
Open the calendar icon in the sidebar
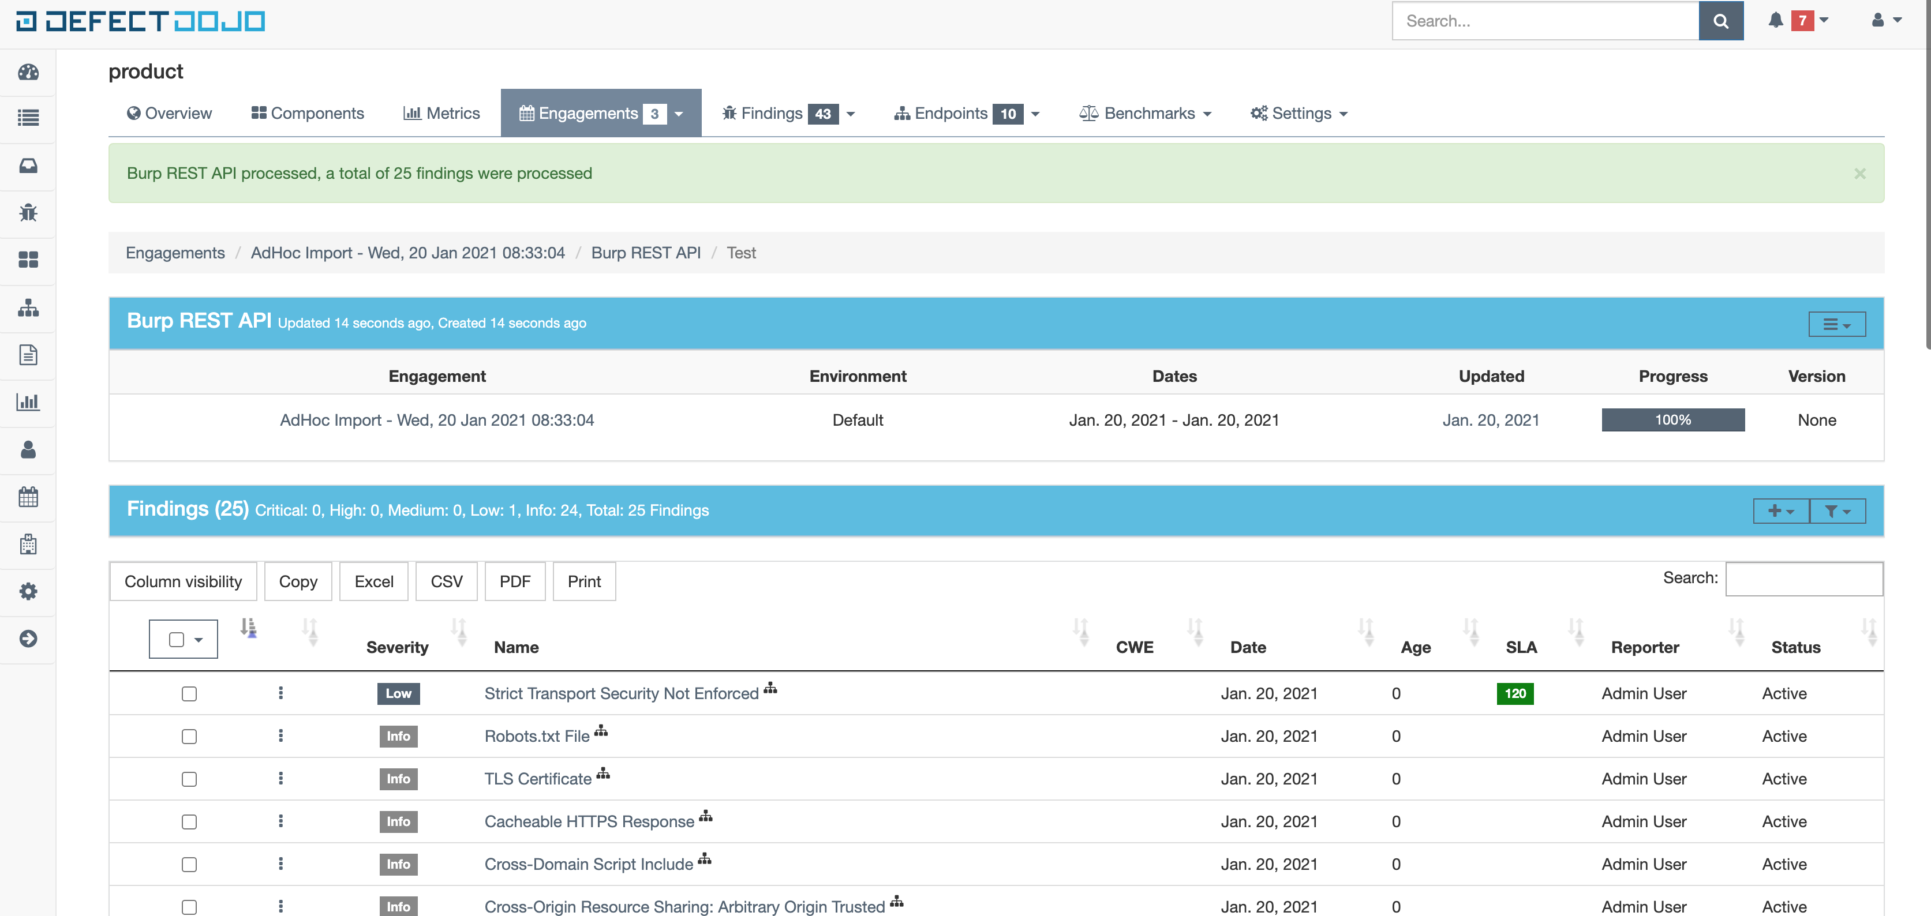point(28,497)
